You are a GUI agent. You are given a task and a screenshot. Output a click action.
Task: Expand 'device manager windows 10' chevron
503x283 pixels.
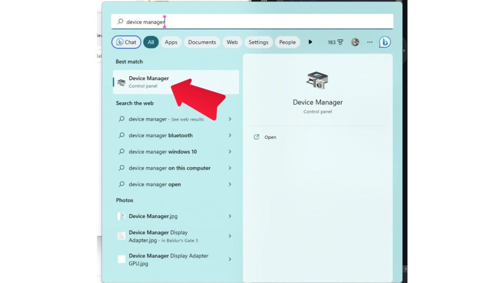(230, 152)
